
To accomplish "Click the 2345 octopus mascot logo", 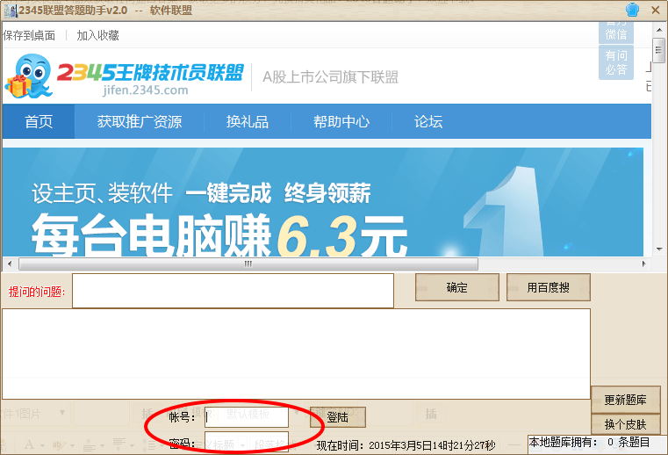I will tap(29, 76).
